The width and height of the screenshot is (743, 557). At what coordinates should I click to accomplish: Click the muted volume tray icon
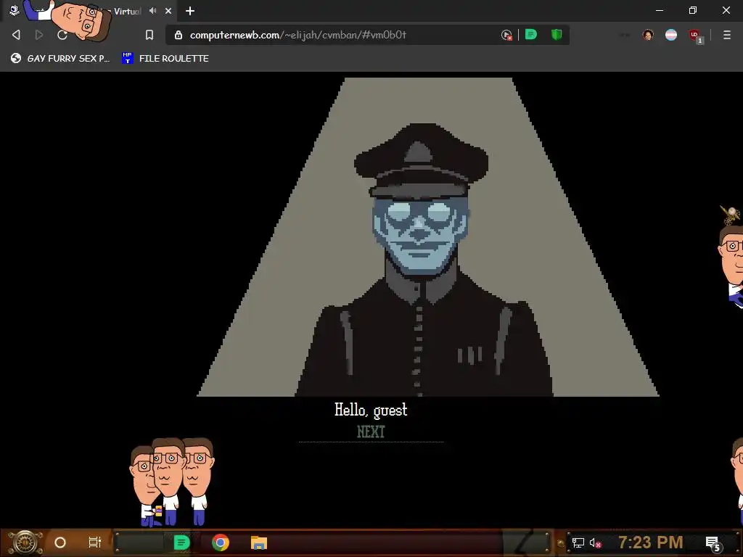(595, 542)
